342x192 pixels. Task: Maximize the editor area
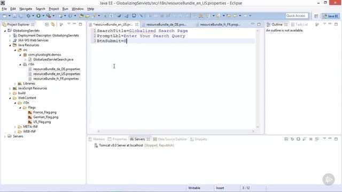tap(259, 24)
